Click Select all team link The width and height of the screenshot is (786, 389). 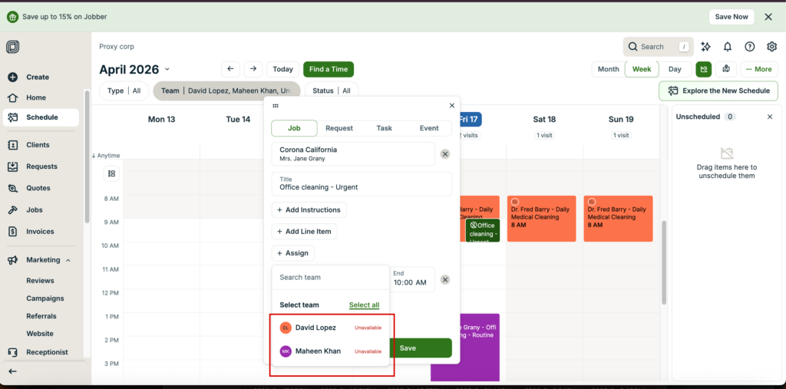point(365,305)
